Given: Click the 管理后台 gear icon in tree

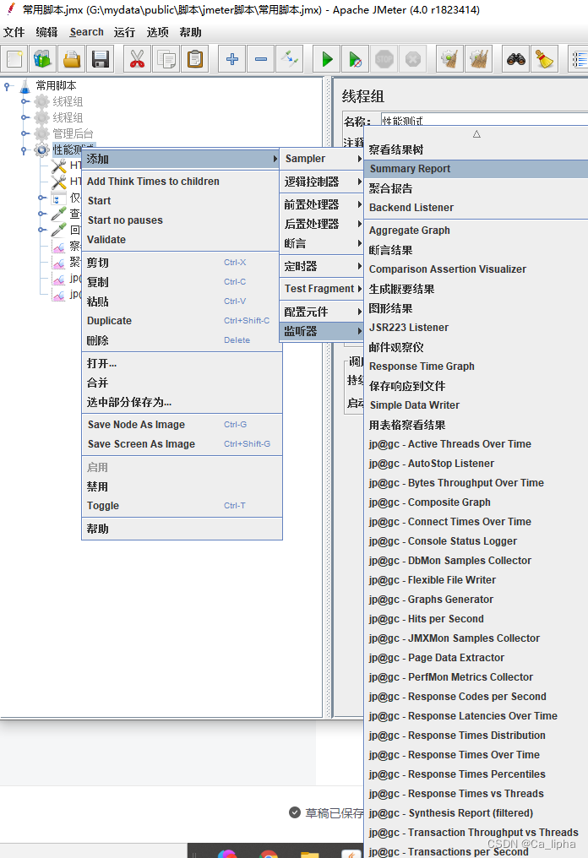Looking at the screenshot, I should click(x=41, y=133).
